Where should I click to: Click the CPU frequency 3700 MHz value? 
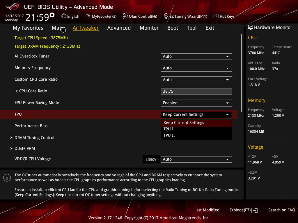[x=256, y=53]
